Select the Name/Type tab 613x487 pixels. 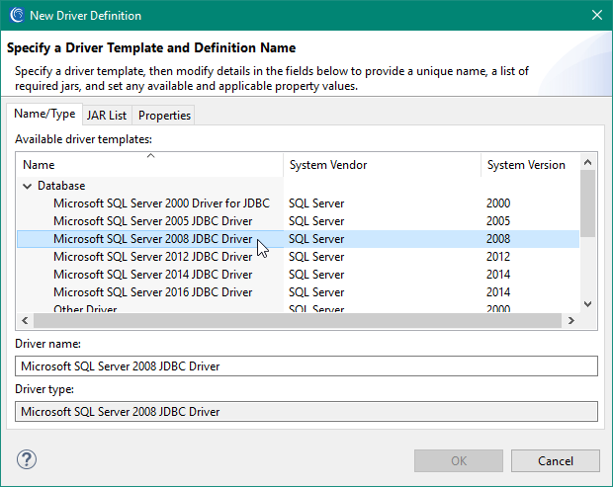[44, 114]
